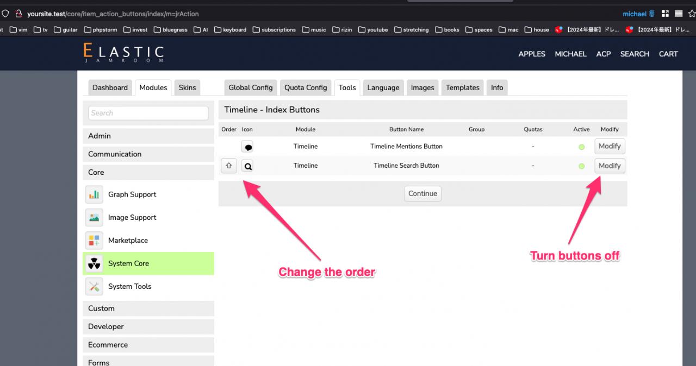The height and width of the screenshot is (366, 696).
Task: Expand the Admin module category
Action: click(x=148, y=136)
